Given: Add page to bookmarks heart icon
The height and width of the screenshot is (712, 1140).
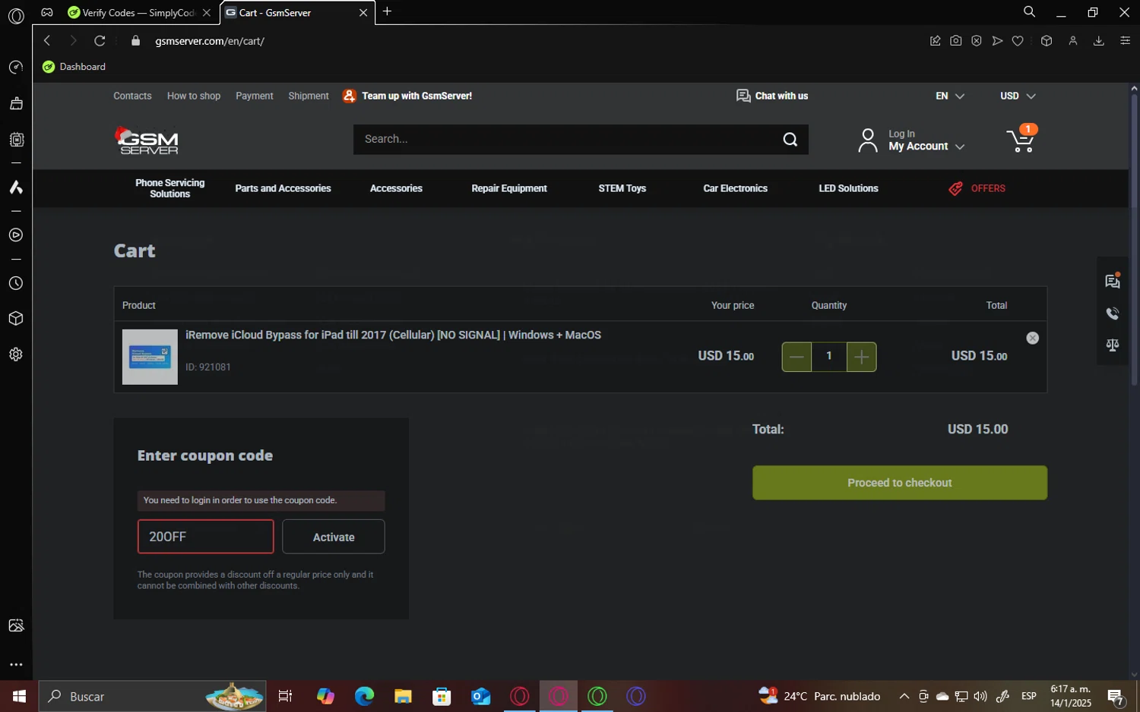Looking at the screenshot, I should coord(1018,41).
